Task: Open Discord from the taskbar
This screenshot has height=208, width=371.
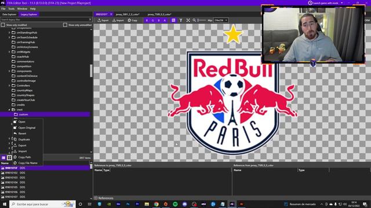Action: pos(184,204)
